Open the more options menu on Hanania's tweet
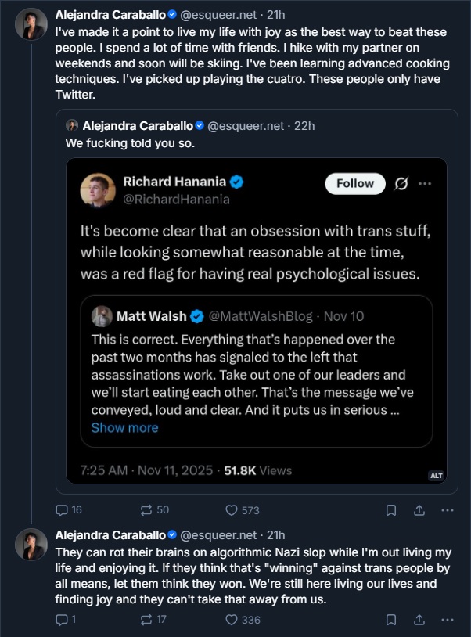Screen dimensions: 471x637 [426, 183]
